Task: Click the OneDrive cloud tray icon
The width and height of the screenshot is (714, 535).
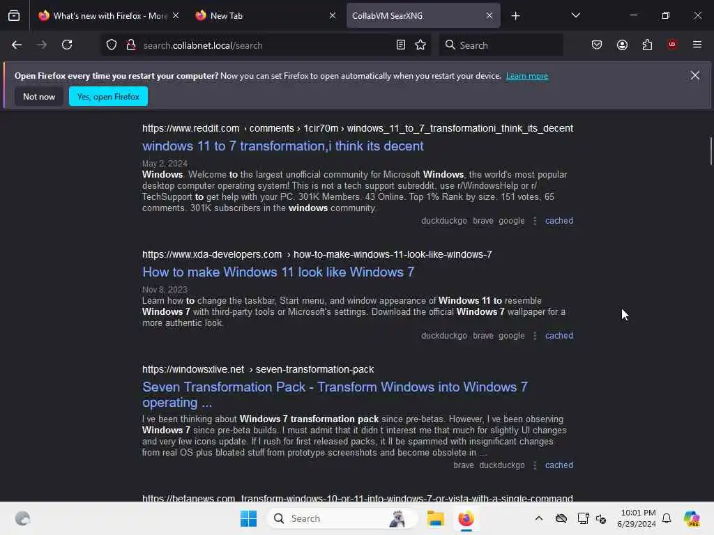Action: coord(561,518)
